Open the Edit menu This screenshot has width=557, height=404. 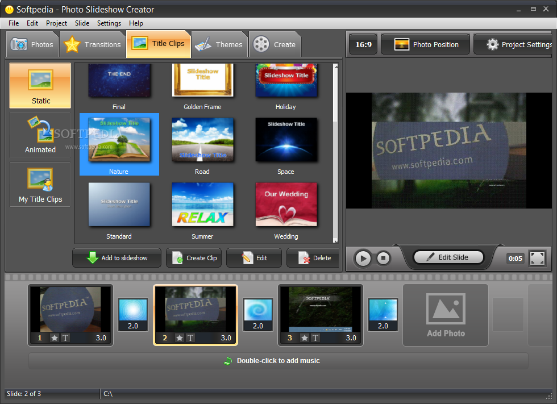(32, 23)
